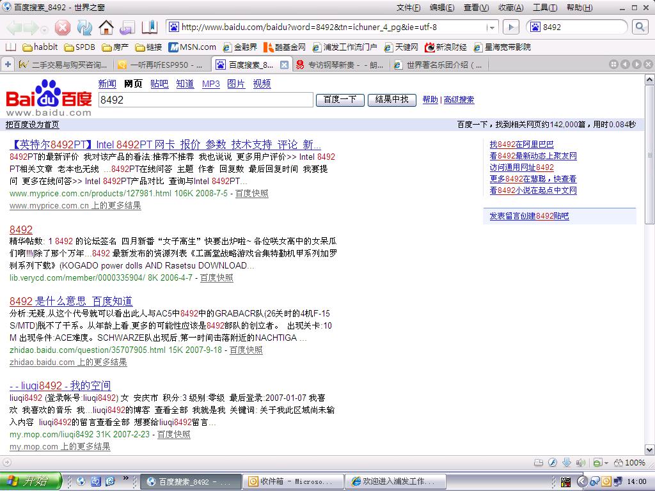
Task: Click the magnifier search button
Action: click(x=640, y=27)
